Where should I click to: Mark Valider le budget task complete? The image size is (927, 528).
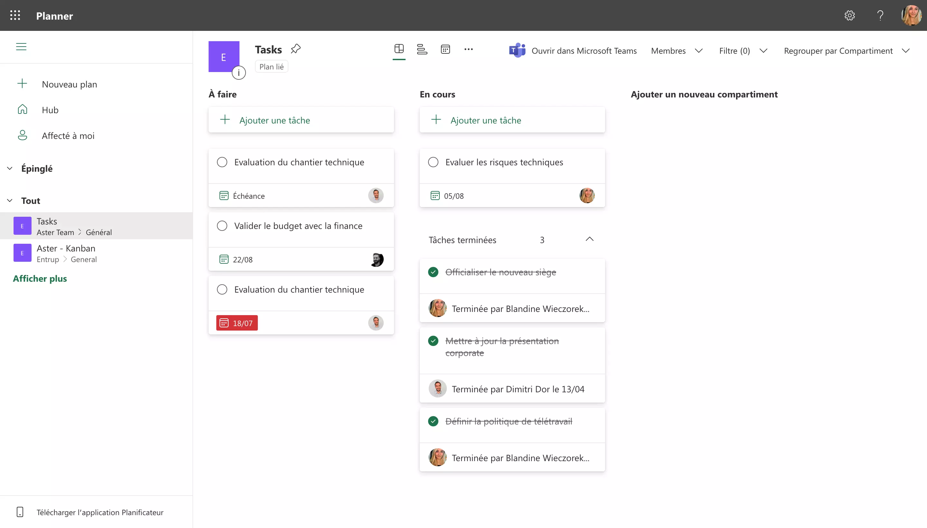222,226
